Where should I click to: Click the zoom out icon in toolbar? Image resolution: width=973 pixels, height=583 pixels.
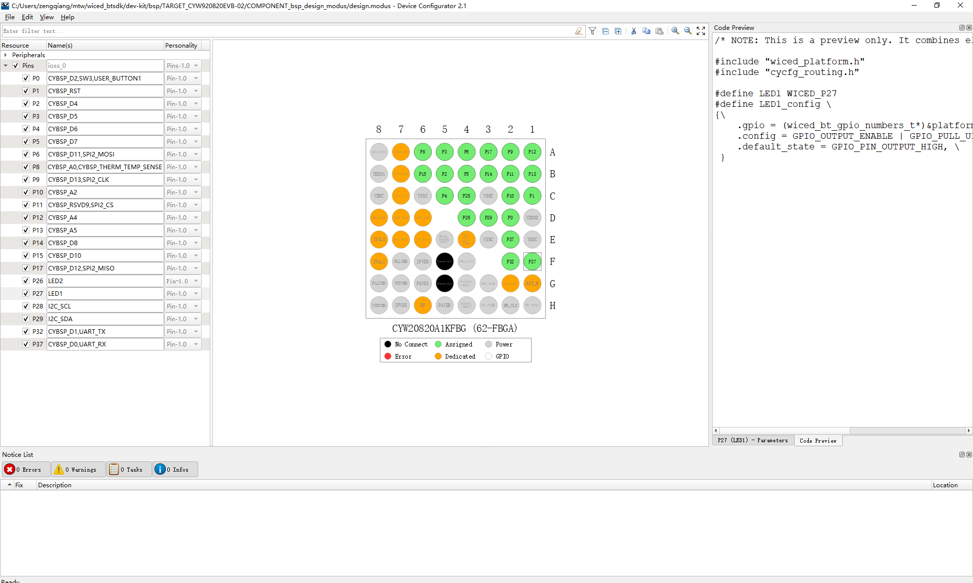686,30
